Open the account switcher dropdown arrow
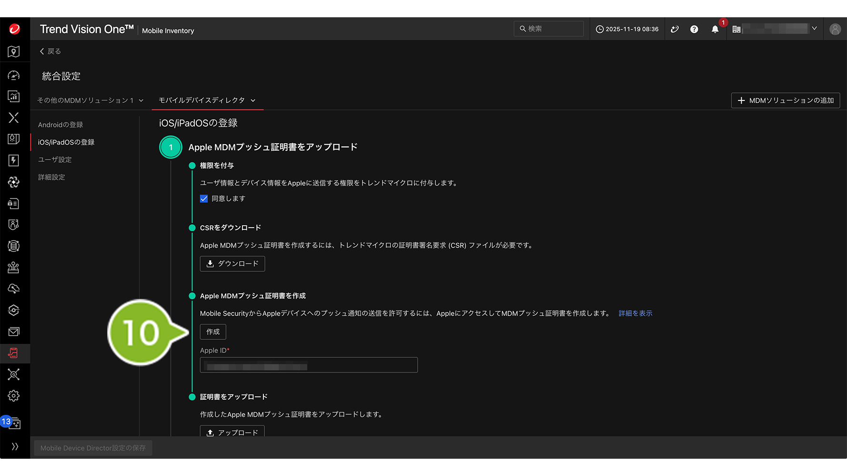The image size is (847, 476). [814, 29]
